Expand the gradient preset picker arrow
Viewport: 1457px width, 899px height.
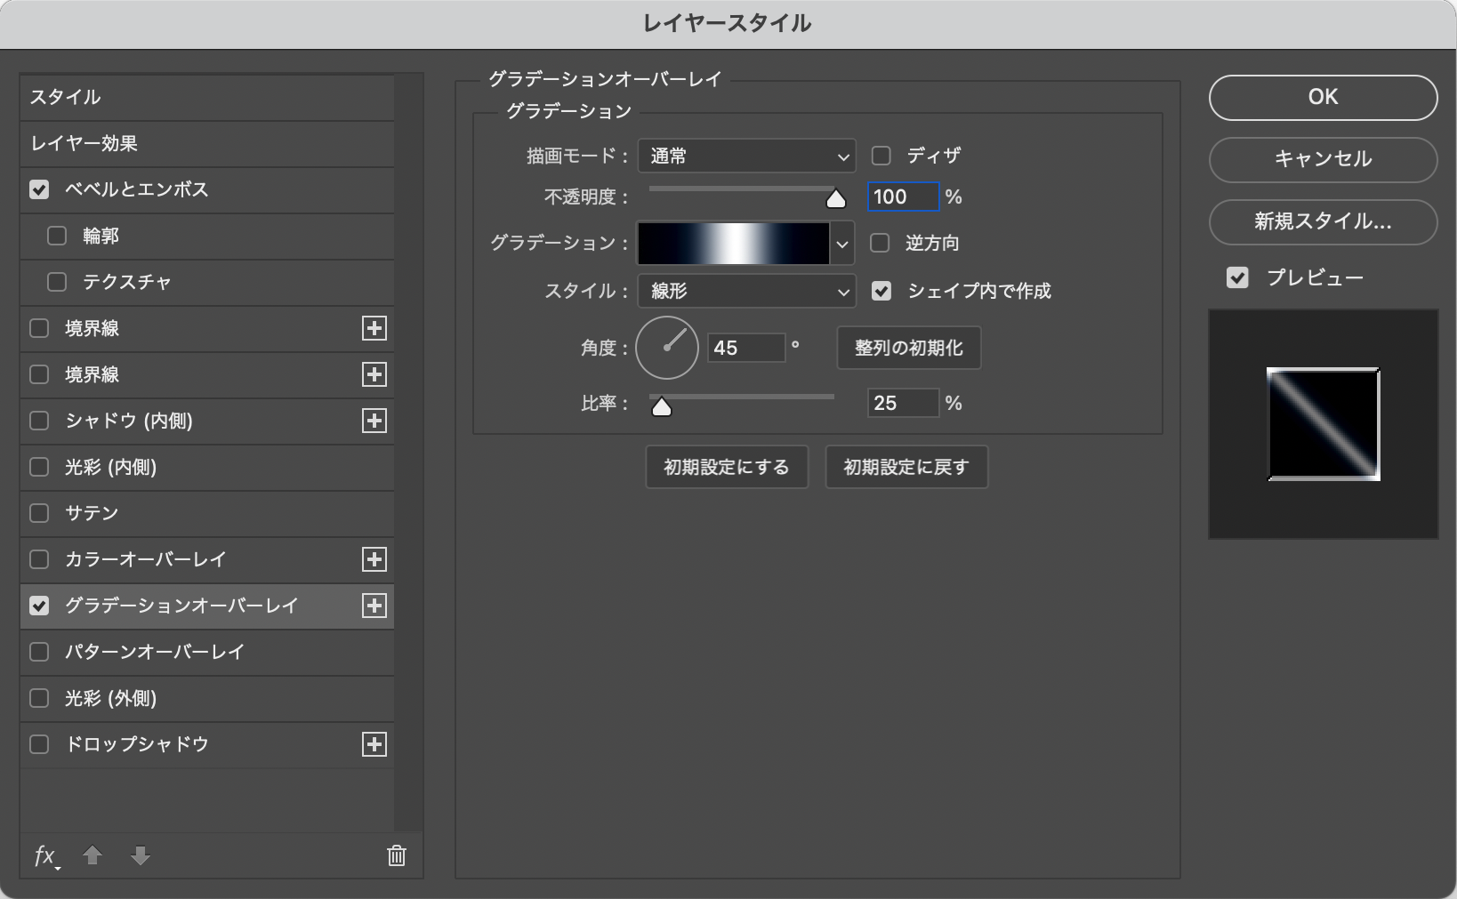point(842,244)
